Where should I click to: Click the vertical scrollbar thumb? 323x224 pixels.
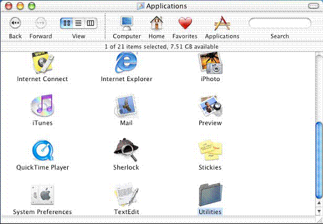[x=319, y=160]
